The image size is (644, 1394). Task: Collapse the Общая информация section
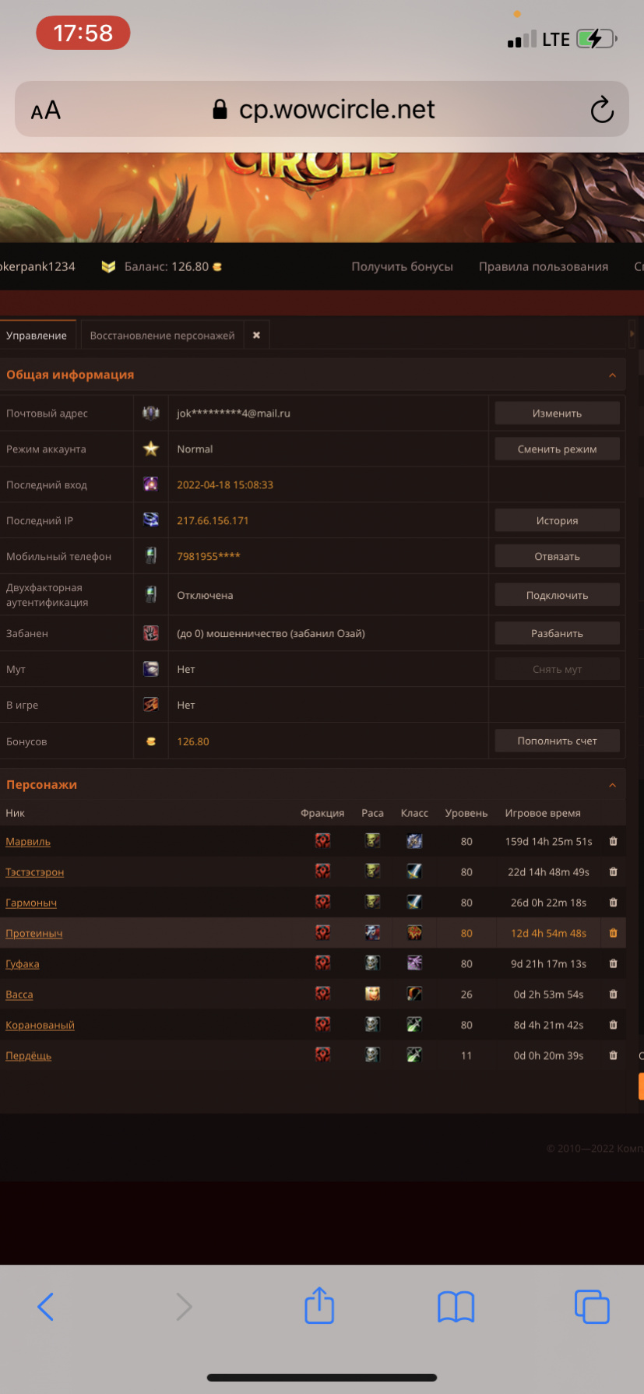612,375
